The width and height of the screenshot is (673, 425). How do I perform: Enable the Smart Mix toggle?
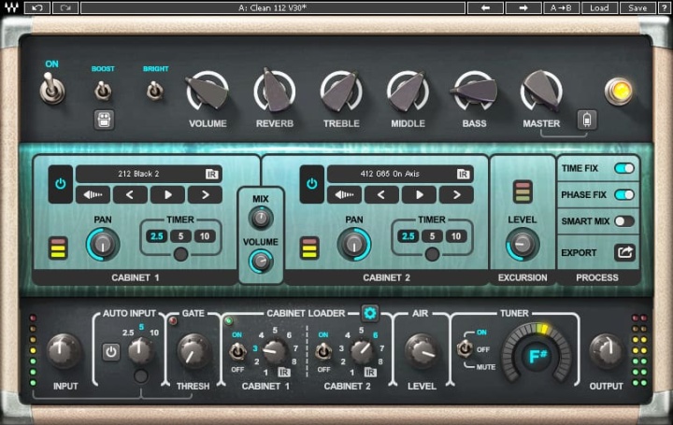click(x=624, y=221)
